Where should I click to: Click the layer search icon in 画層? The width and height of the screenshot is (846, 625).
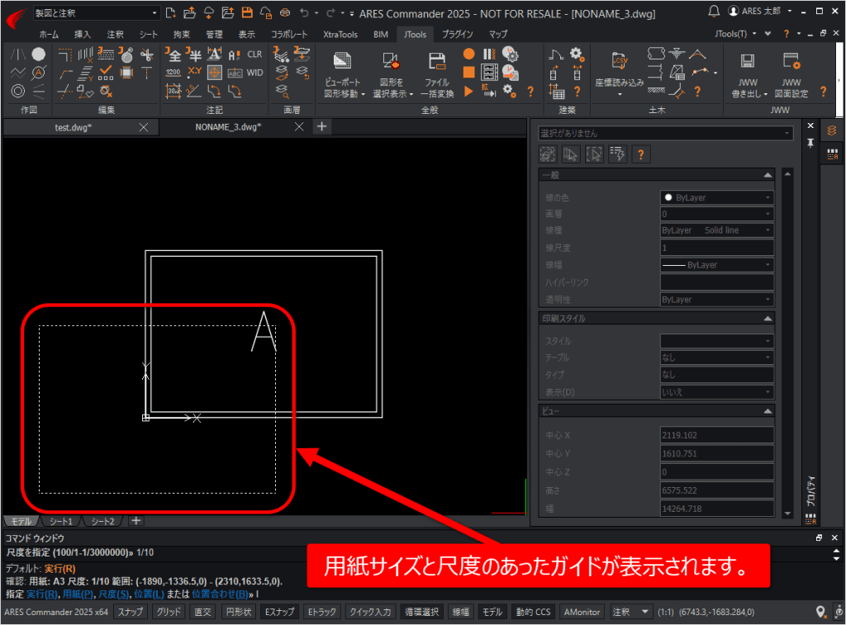[282, 91]
